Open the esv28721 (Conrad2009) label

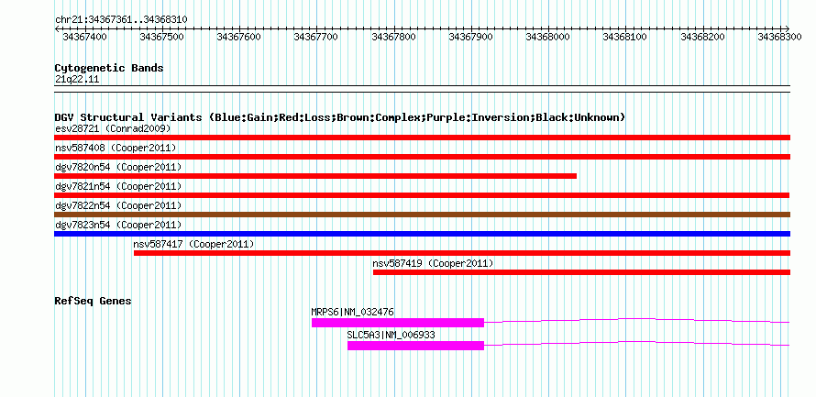pyautogui.click(x=113, y=128)
